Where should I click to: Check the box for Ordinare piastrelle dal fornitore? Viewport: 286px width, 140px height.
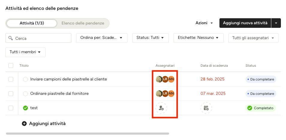tap(11, 94)
